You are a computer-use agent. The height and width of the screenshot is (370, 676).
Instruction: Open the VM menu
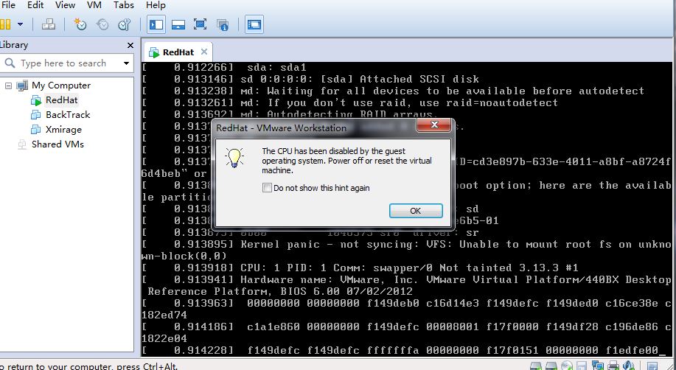click(94, 5)
